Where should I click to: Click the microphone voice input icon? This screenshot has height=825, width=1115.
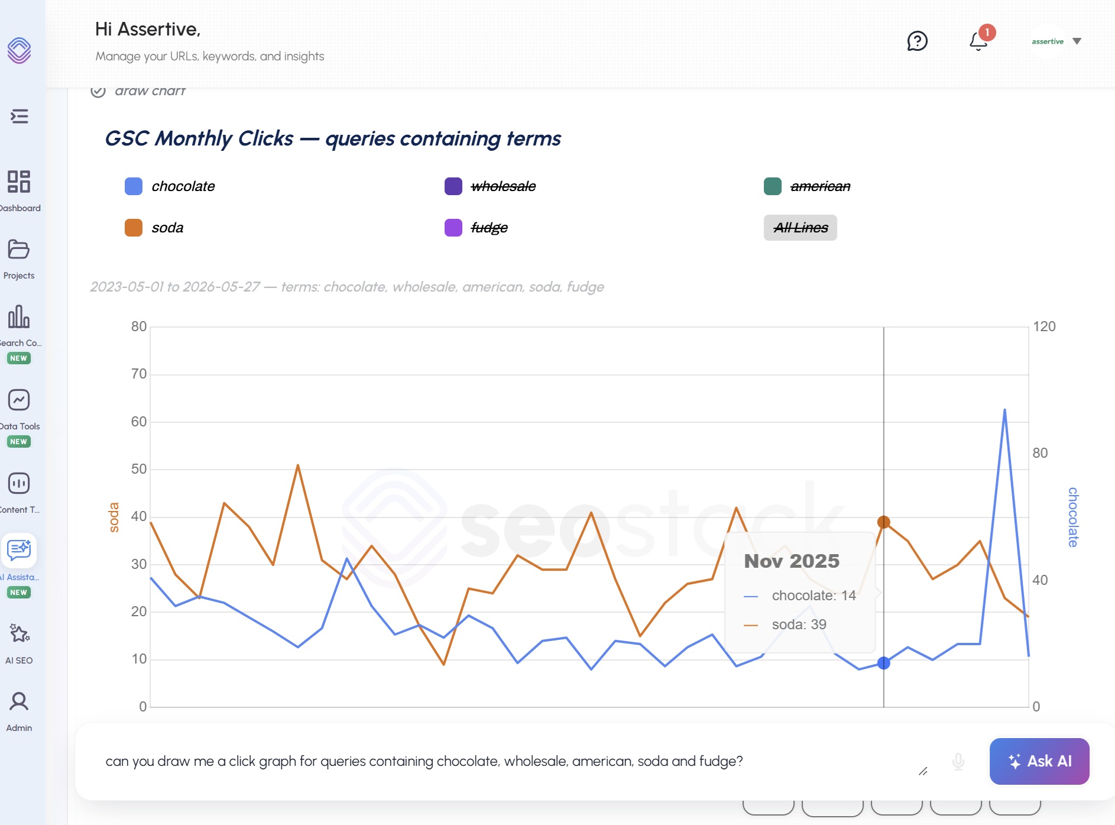tap(958, 762)
